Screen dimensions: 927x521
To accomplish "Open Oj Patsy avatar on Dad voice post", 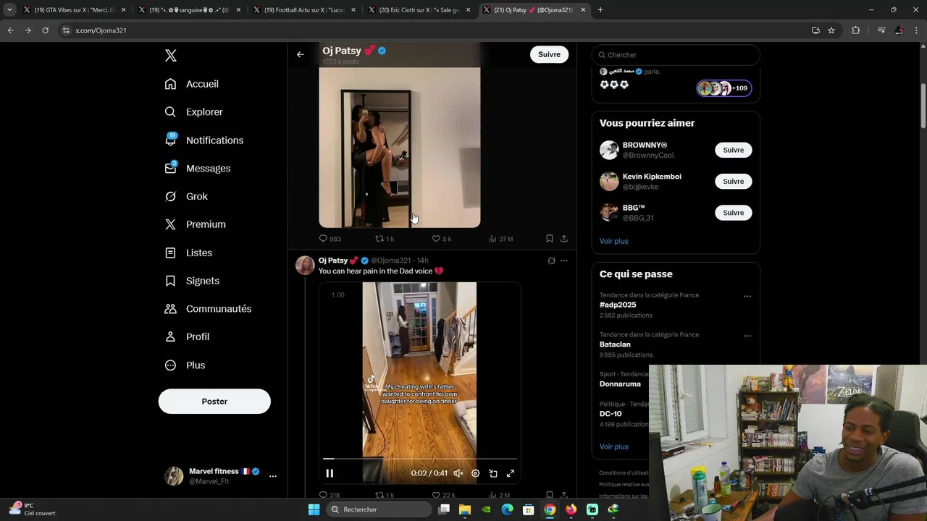I will (x=305, y=266).
